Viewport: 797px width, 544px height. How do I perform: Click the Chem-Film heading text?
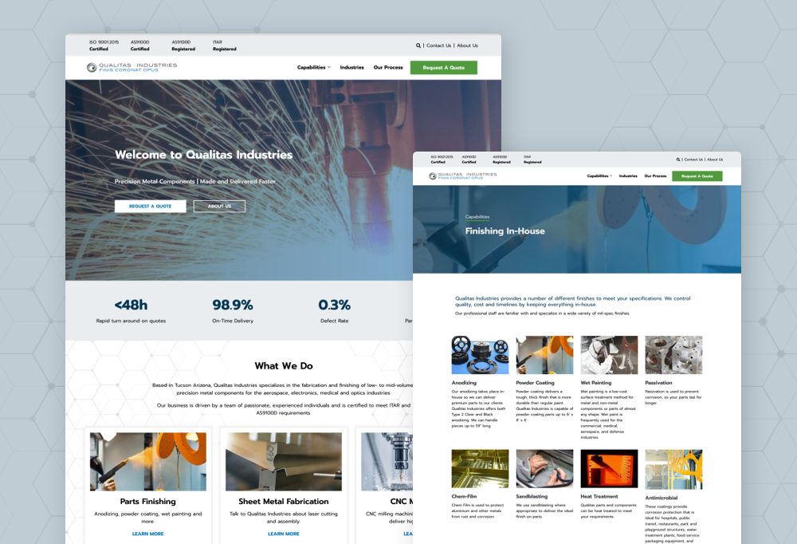tap(464, 496)
